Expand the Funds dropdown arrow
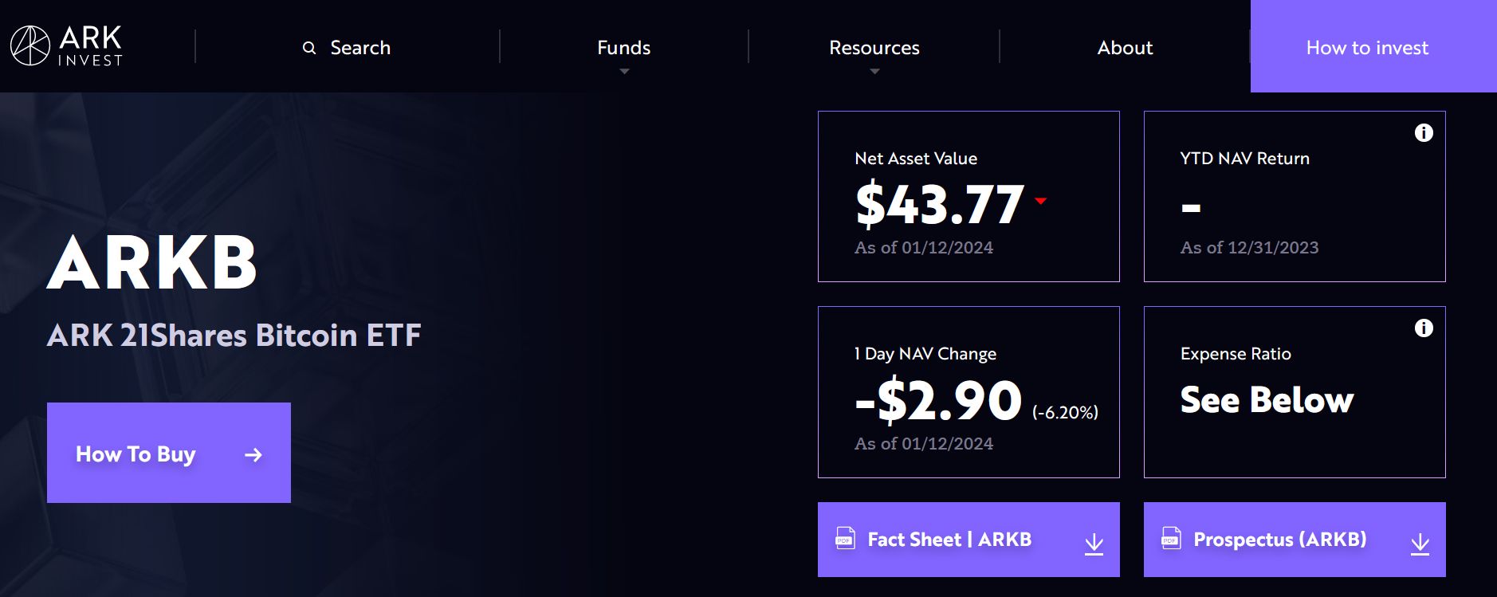The image size is (1497, 597). (624, 72)
